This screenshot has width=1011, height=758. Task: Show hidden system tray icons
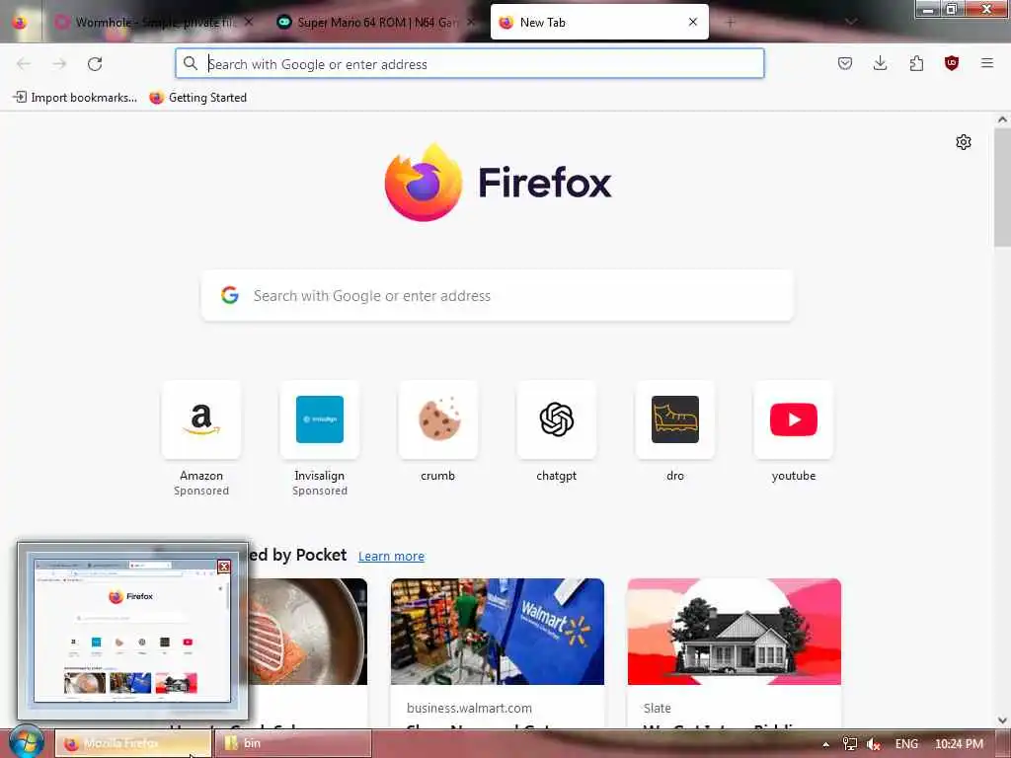point(826,744)
